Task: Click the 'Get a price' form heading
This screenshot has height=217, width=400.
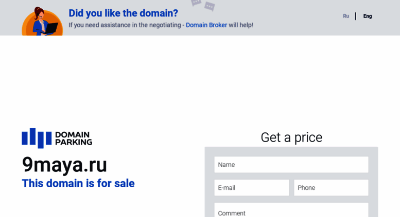Action: click(x=291, y=137)
